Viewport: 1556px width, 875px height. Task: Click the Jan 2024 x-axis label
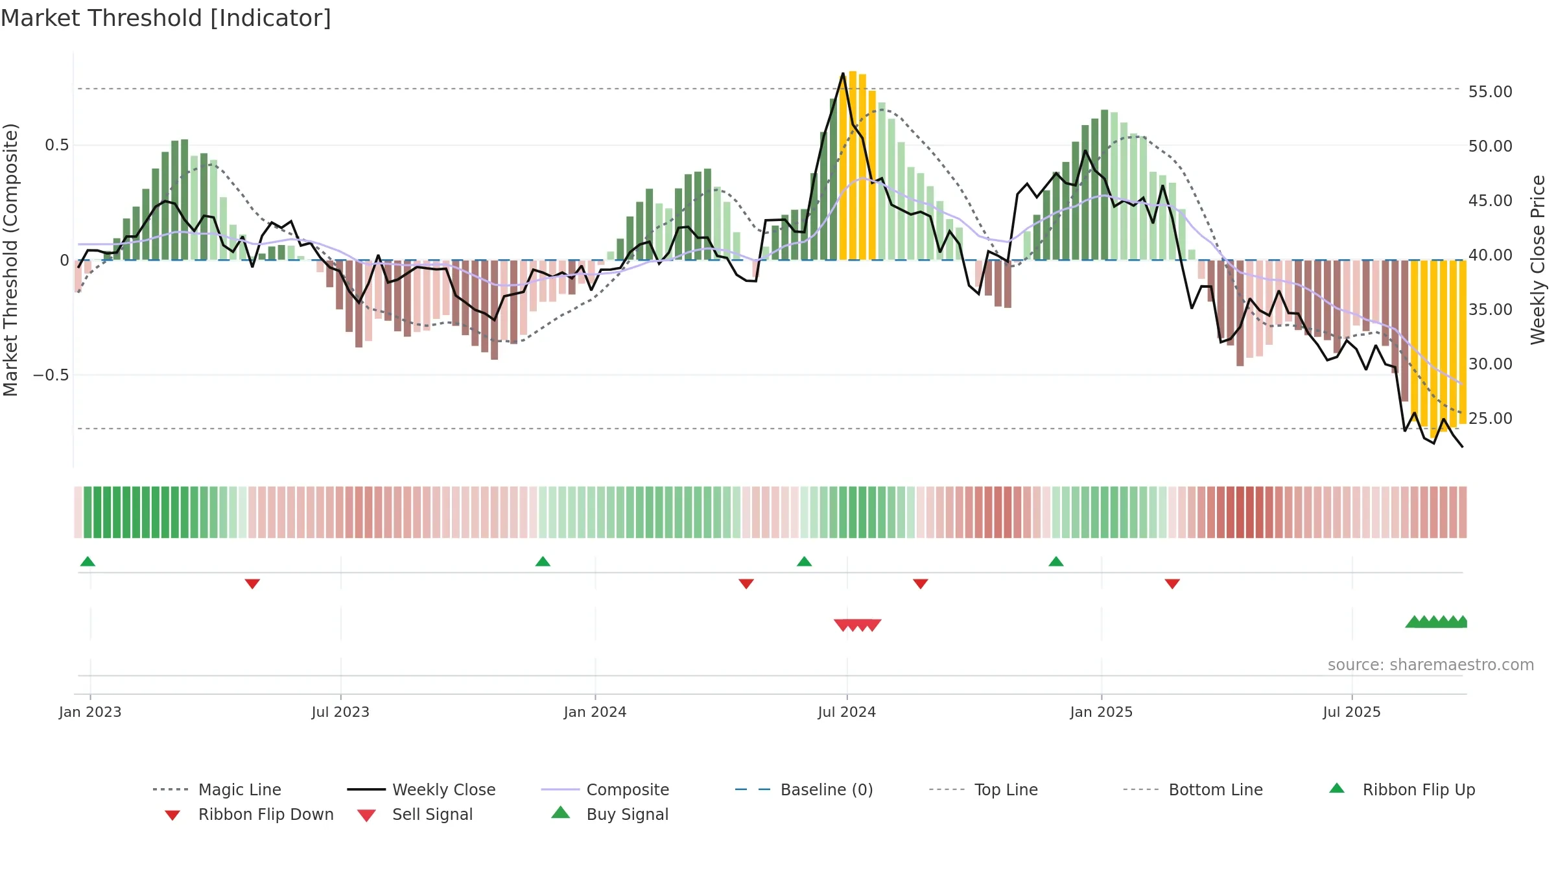595,712
